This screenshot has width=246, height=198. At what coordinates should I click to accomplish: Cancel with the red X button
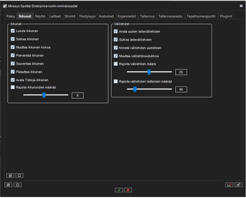pyautogui.click(x=128, y=190)
